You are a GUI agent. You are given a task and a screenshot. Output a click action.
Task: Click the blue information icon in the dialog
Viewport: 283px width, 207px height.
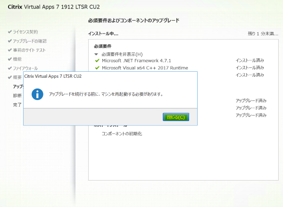pyautogui.click(x=37, y=94)
